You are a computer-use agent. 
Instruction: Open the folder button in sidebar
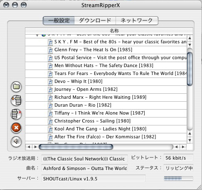[x=16, y=87]
